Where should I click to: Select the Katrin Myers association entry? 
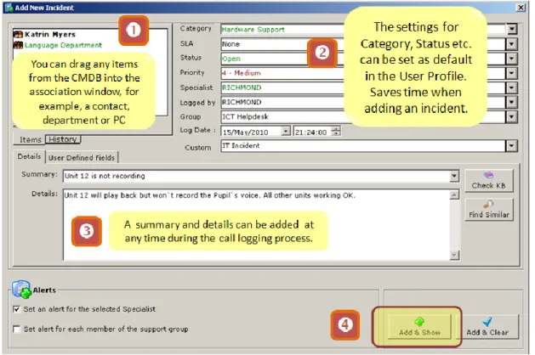(x=50, y=35)
